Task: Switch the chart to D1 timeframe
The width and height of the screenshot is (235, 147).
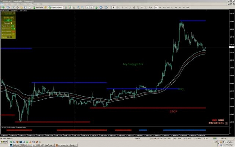Action: pos(180,8)
